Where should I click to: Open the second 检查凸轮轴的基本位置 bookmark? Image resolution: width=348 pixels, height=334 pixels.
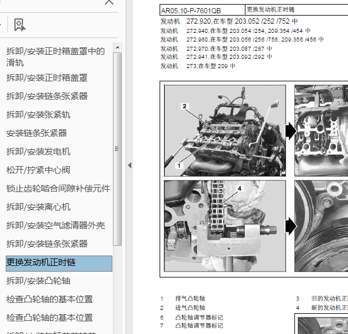point(50,318)
